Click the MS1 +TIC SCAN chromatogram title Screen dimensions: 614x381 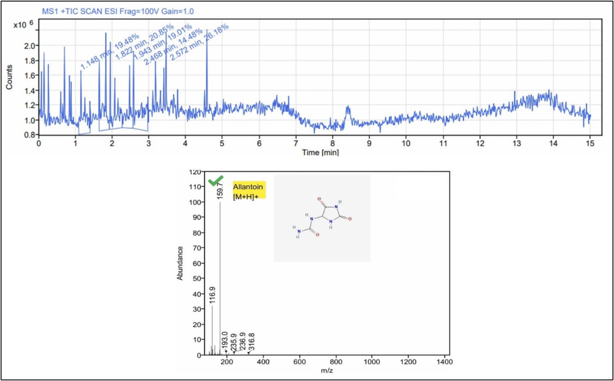(118, 11)
